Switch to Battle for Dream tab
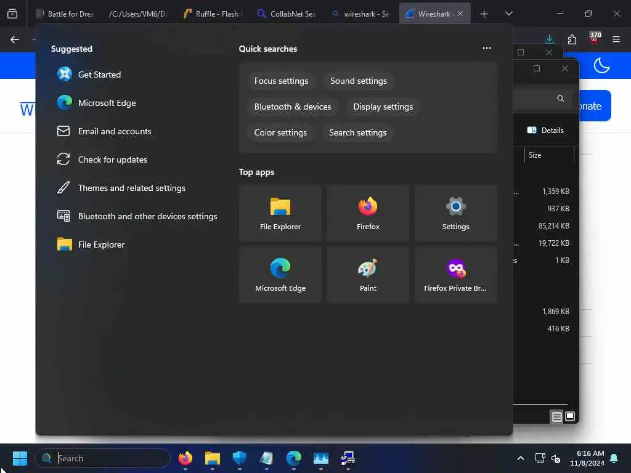Viewport: 631px width, 473px height. [x=64, y=14]
